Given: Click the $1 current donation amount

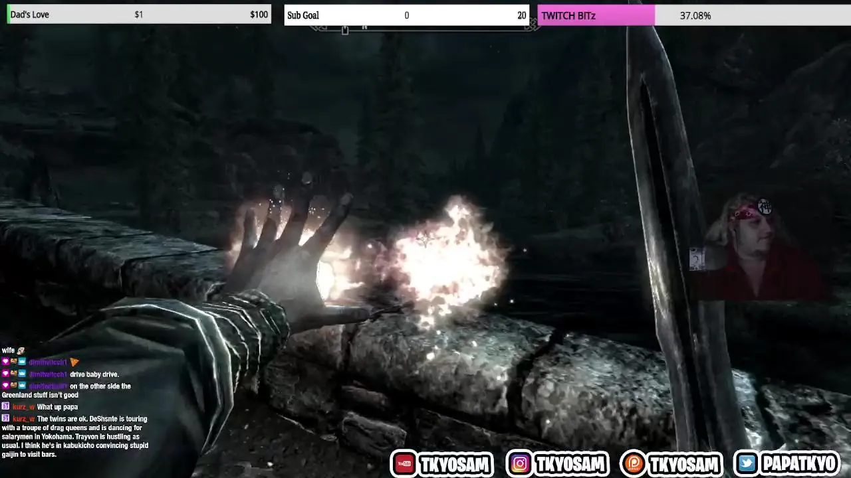Looking at the screenshot, I should 138,15.
